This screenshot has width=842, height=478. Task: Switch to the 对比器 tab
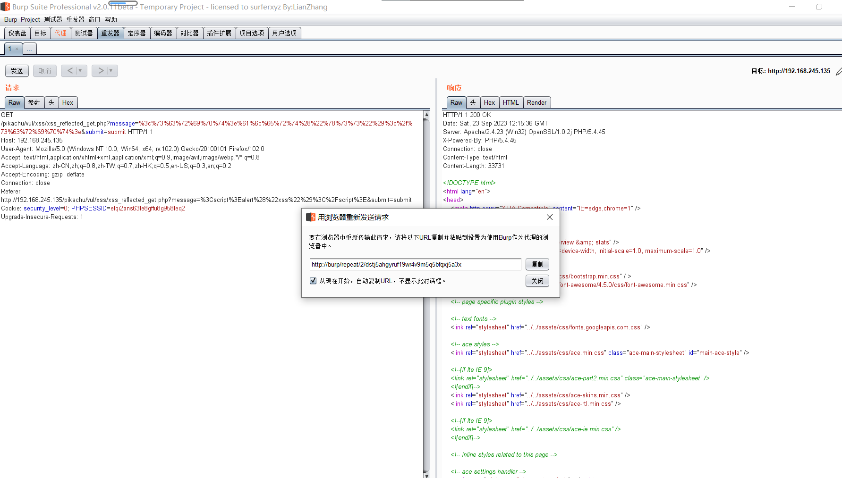pyautogui.click(x=190, y=33)
